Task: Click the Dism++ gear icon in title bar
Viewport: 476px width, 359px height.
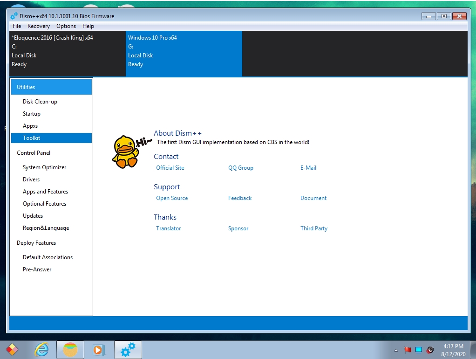Action: coord(14,16)
